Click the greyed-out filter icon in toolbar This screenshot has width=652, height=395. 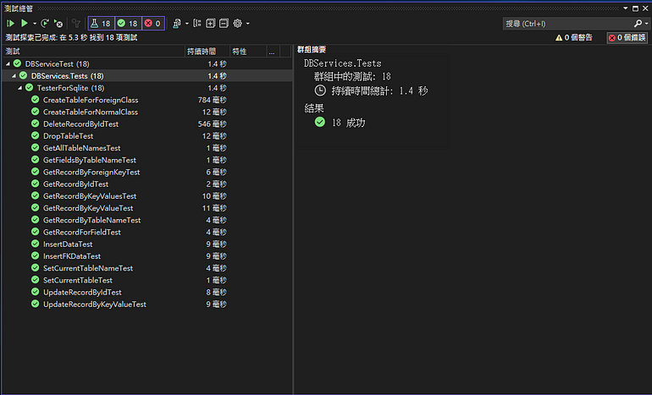click(75, 24)
